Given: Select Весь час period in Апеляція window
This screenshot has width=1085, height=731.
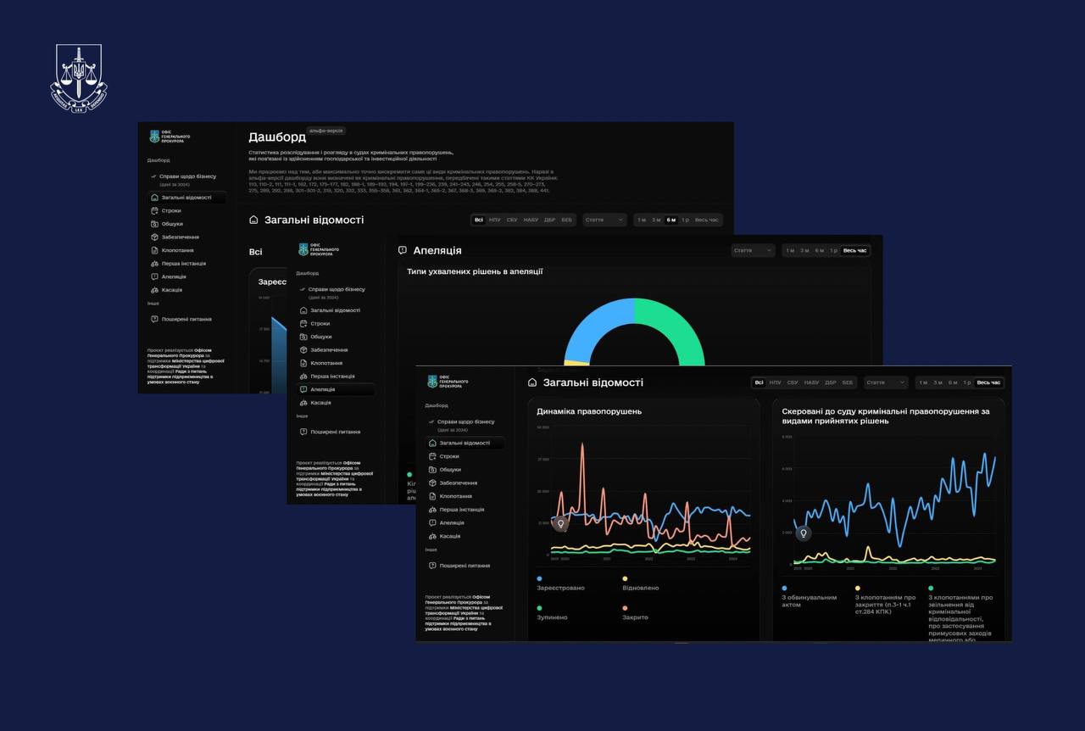Looking at the screenshot, I should 855,250.
